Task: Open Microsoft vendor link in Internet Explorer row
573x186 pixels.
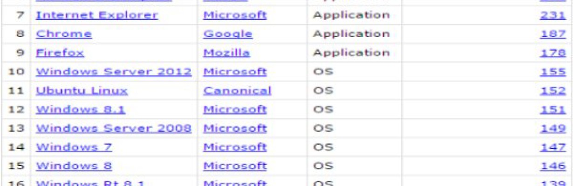Action: (235, 15)
